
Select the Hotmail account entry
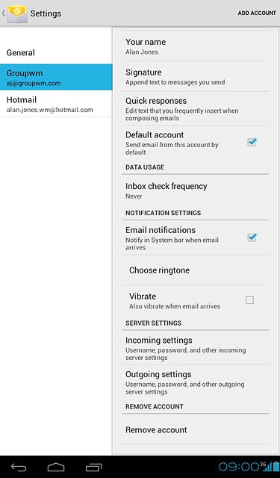coord(56,104)
